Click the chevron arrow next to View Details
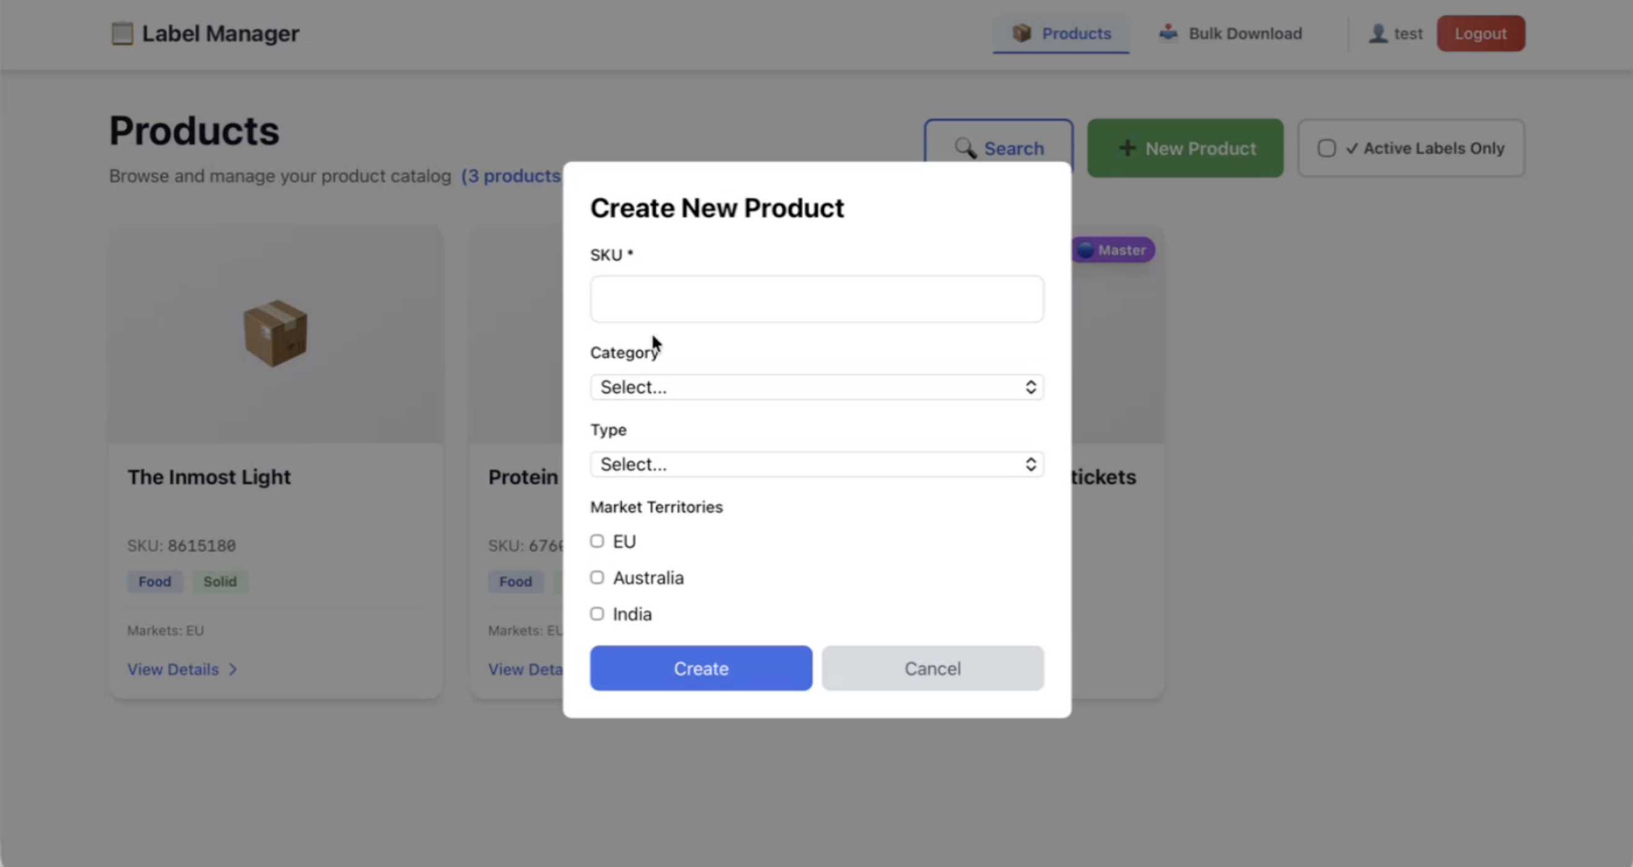This screenshot has height=867, width=1633. pos(232,669)
